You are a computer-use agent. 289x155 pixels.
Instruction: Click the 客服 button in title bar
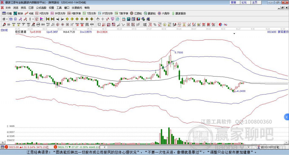click(235, 2)
